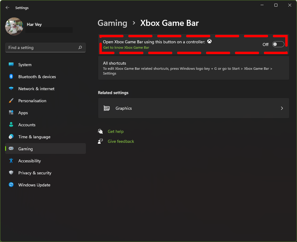Go back to Gaming breadcrumb
The width and height of the screenshot is (297, 242).
point(113,23)
